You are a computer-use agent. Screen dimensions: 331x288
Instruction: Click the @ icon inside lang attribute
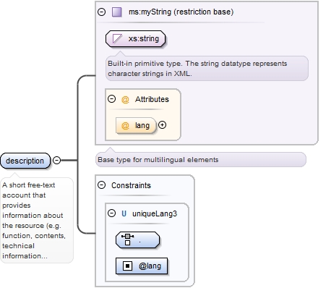[125, 125]
